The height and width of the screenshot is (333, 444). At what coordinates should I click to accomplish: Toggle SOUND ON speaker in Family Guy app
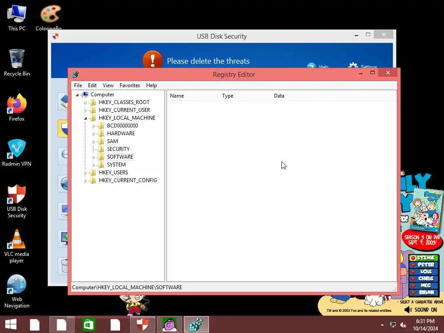point(408,310)
